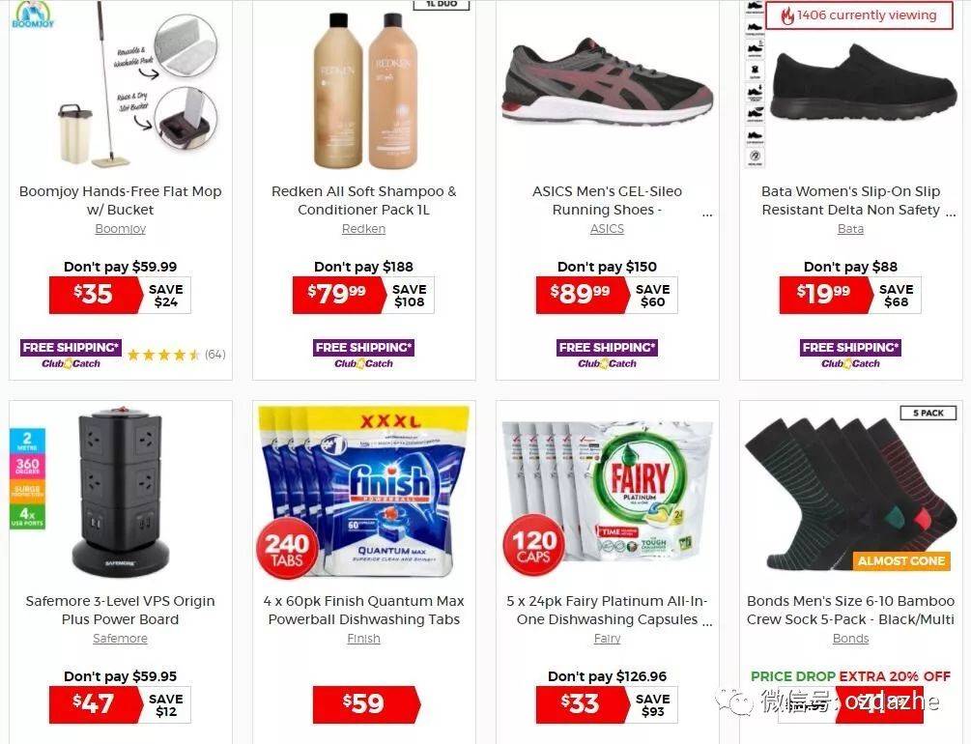971x744 pixels.
Task: Click the 120 Caps red badge
Action: (x=533, y=545)
